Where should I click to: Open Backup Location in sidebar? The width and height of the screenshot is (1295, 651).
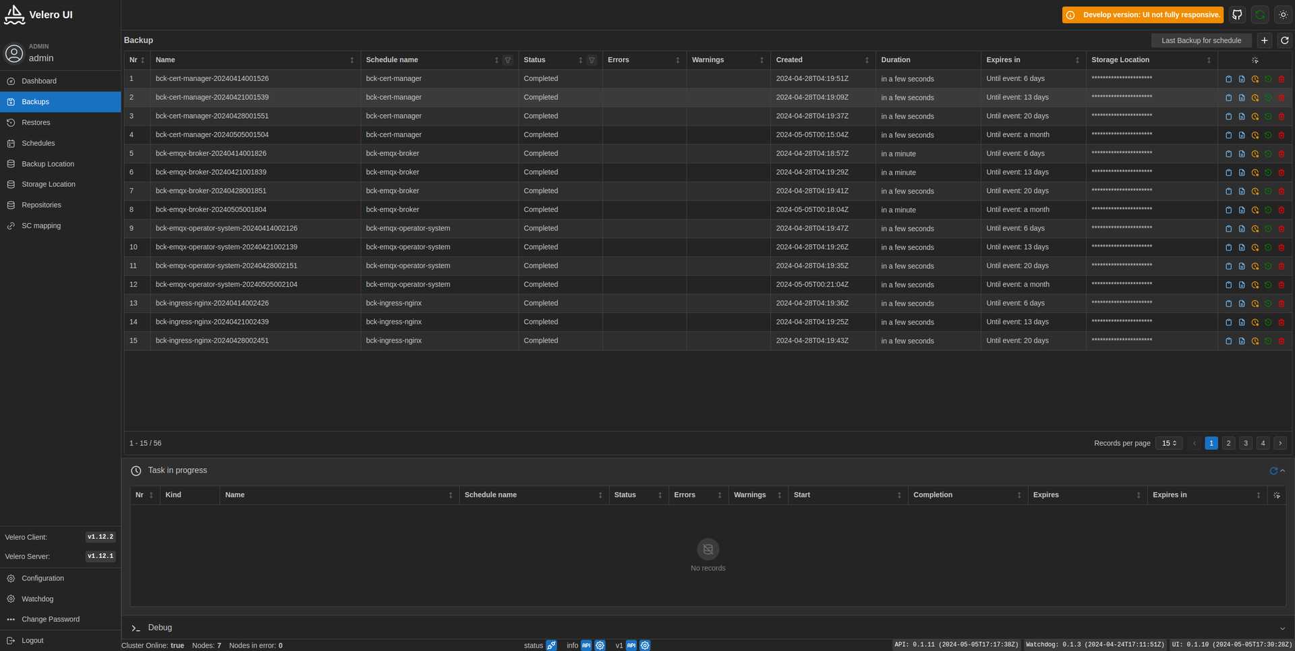click(x=60, y=164)
